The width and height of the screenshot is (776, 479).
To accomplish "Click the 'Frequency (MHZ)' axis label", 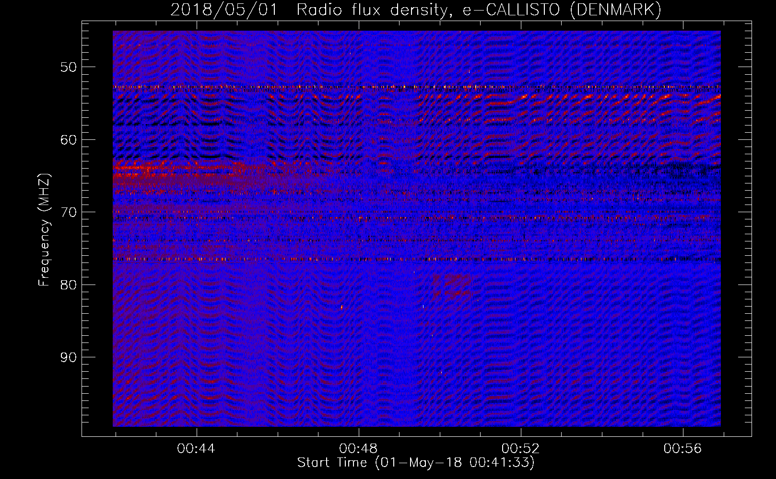I will coord(44,230).
